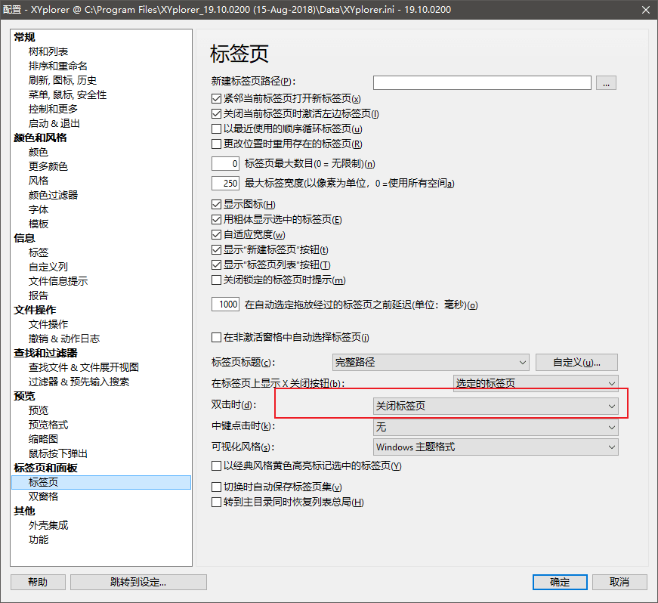Open the 字体 configuration section
The image size is (658, 603).
(38, 209)
